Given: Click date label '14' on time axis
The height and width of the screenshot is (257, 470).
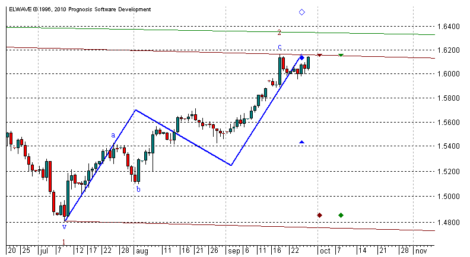Looking at the screenshot, I should [363, 250].
